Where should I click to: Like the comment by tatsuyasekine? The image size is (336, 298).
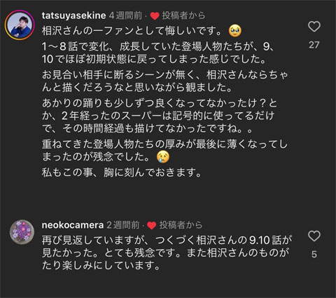coord(314,27)
